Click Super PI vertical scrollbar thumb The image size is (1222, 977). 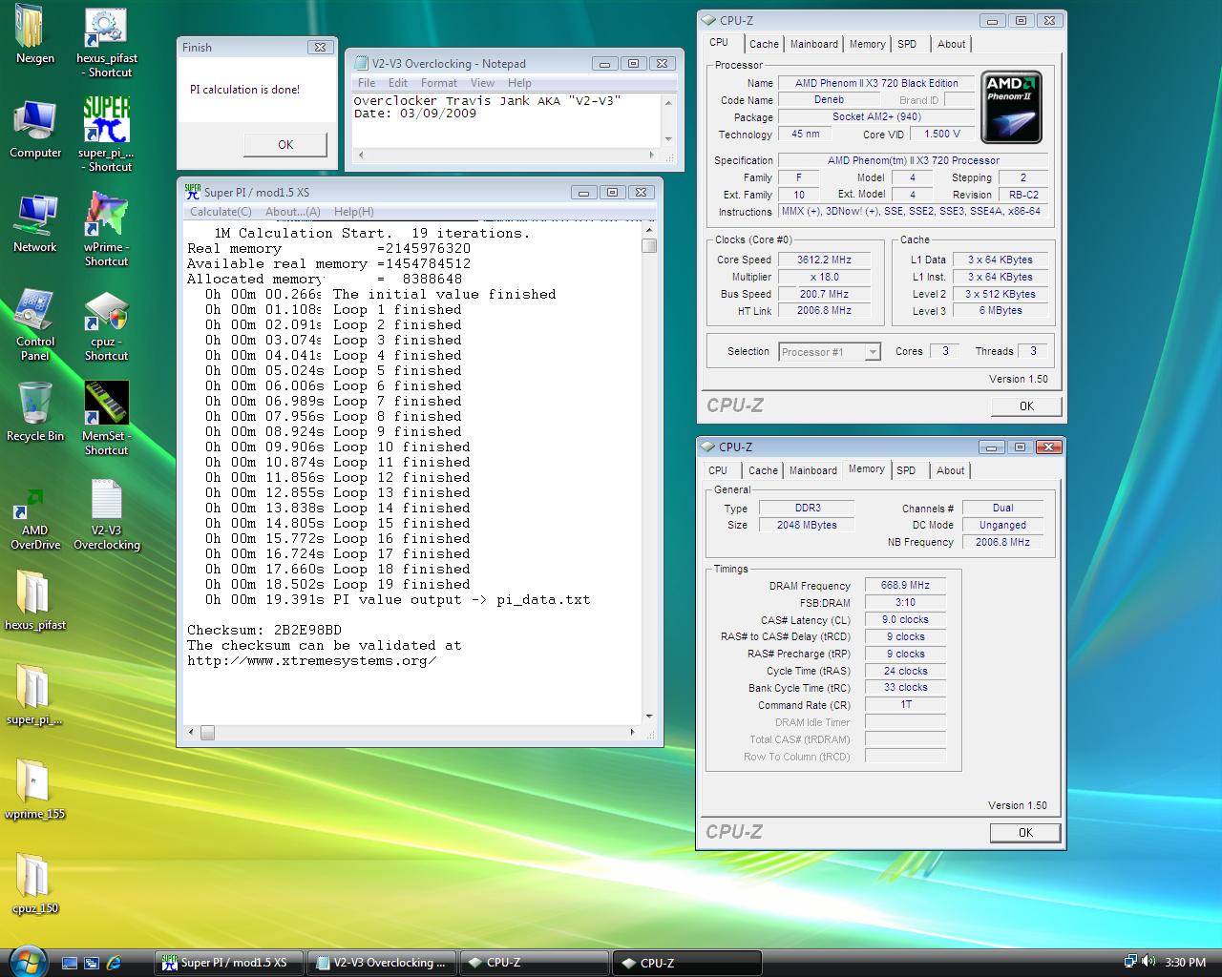(649, 245)
